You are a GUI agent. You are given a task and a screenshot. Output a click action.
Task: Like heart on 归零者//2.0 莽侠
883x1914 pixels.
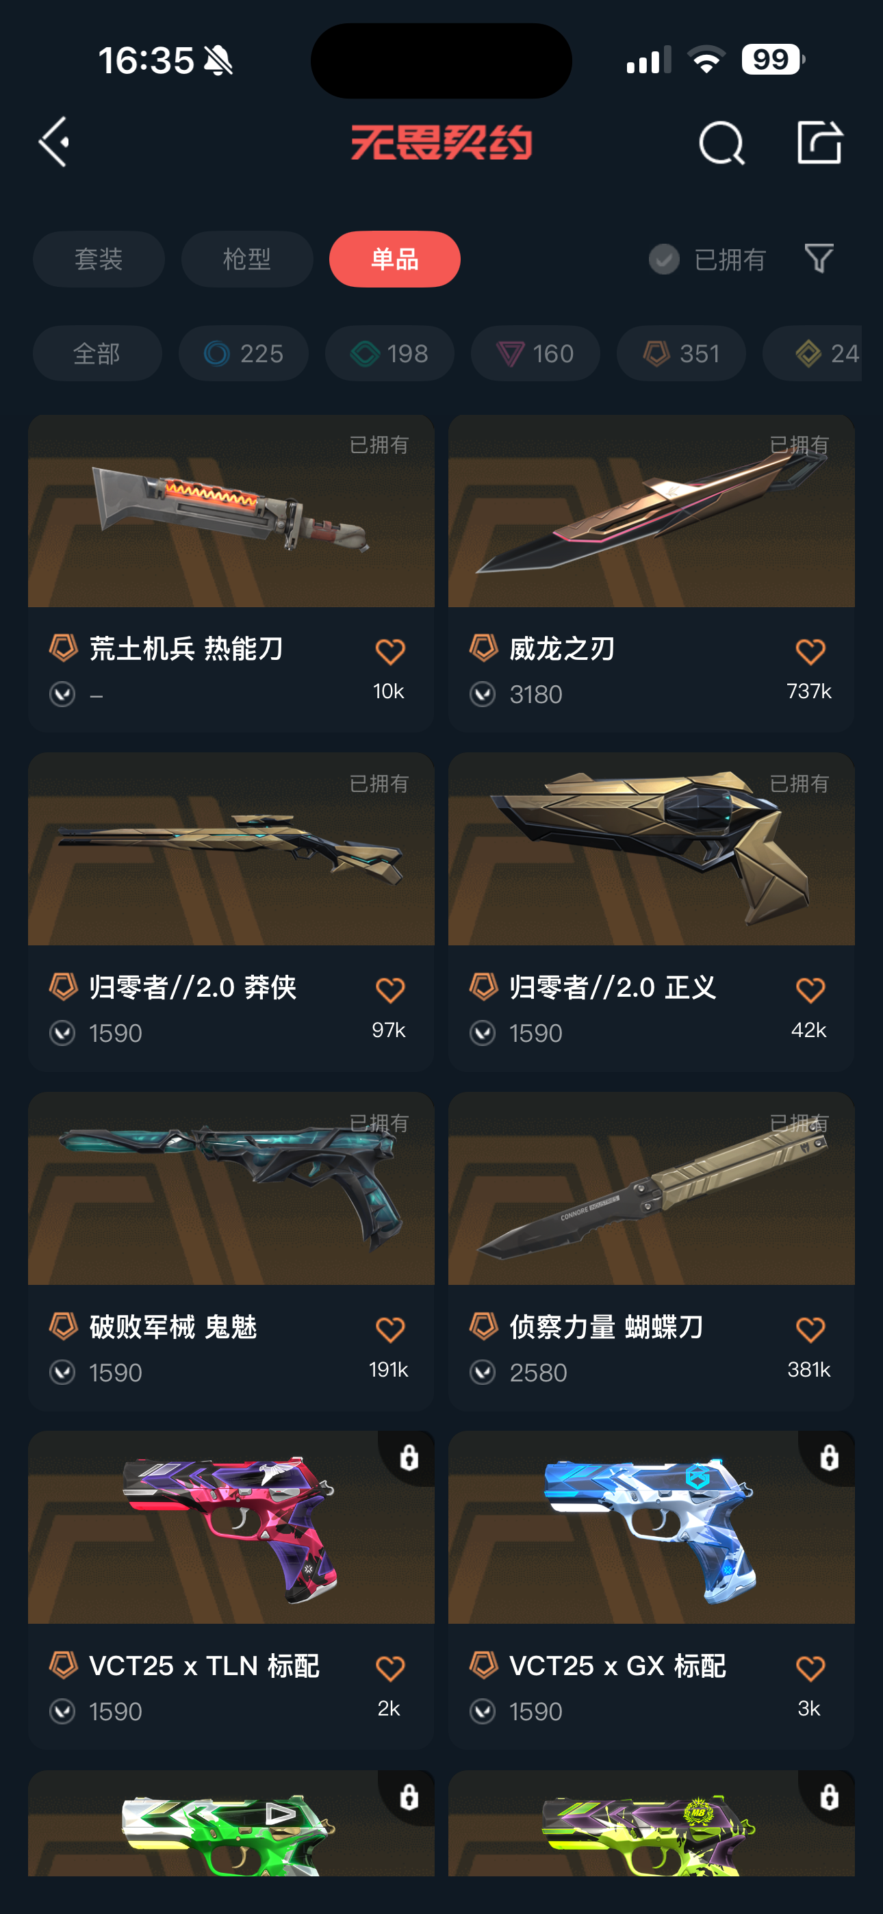(x=389, y=991)
